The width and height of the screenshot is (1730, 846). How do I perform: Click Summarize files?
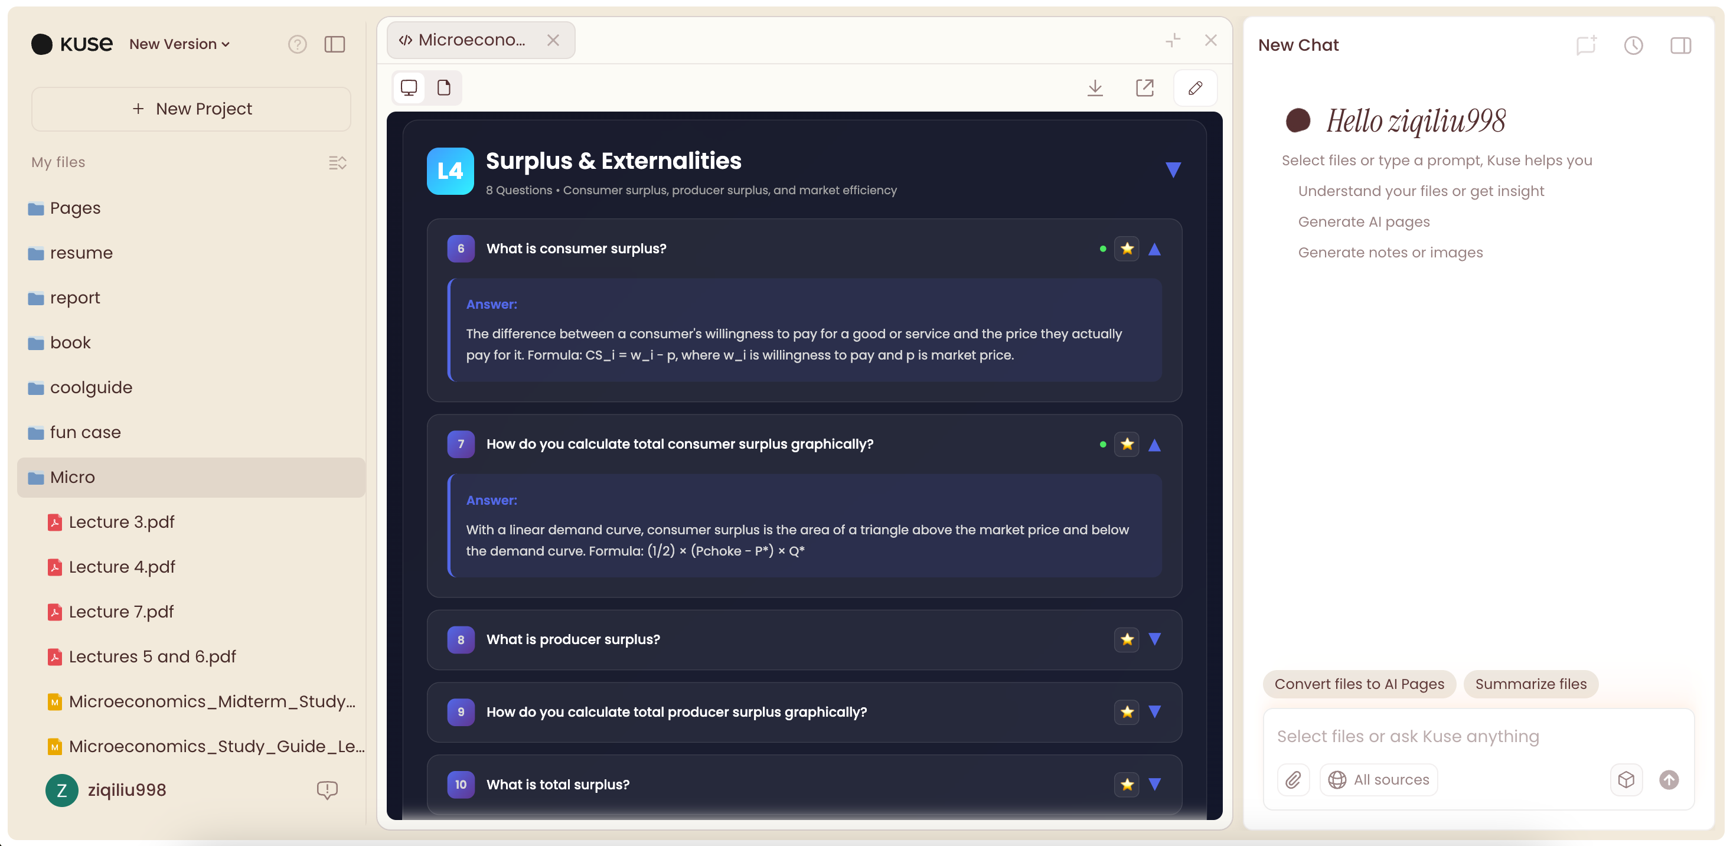pyautogui.click(x=1530, y=684)
